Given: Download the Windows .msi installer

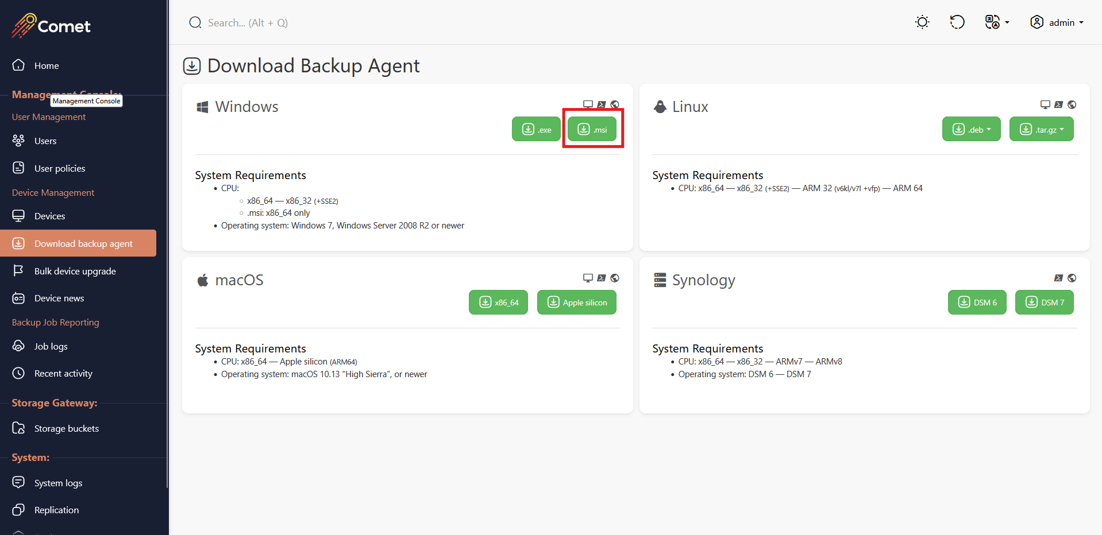Looking at the screenshot, I should pos(592,129).
